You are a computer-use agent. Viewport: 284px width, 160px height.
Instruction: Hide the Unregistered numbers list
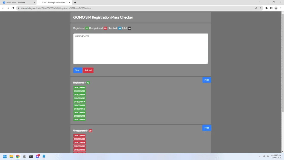(x=207, y=128)
